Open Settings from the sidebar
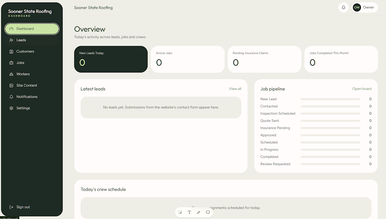386x219 pixels. click(32, 108)
